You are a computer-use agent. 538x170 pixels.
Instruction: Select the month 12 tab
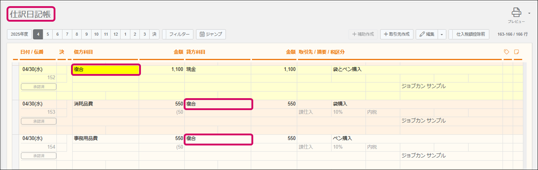tap(115, 34)
